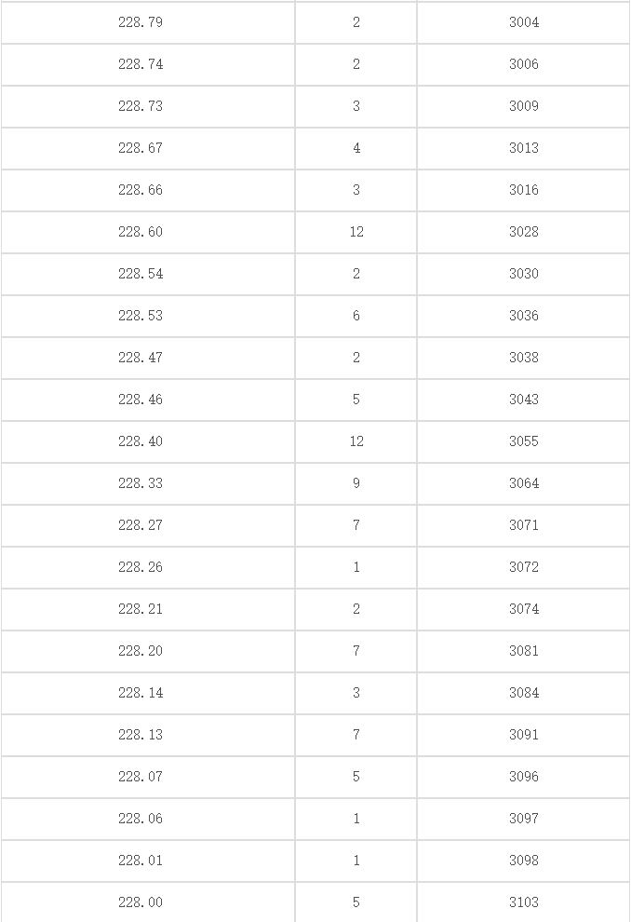Click cumulative count 3016
The width and height of the screenshot is (631, 922).
[x=523, y=190]
